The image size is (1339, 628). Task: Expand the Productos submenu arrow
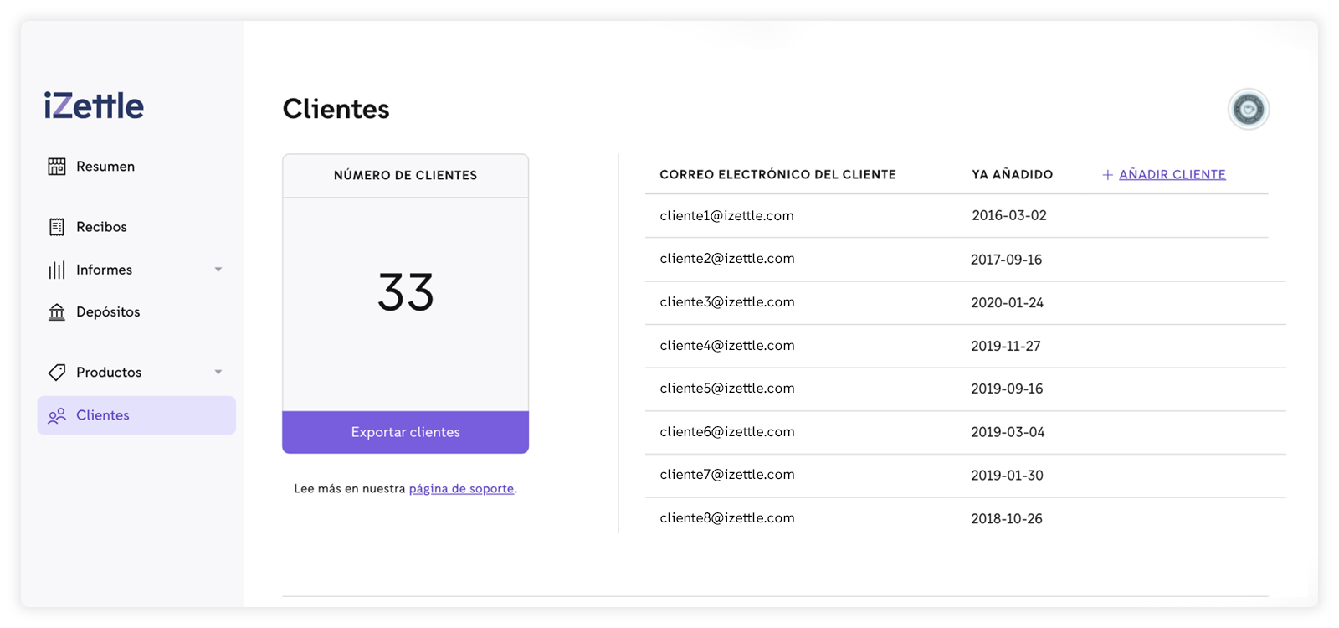[x=218, y=372]
